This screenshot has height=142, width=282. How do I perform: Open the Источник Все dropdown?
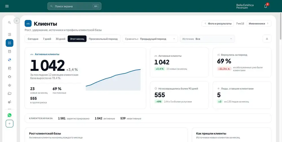[207, 39]
